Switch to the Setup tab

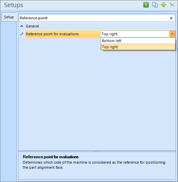[x=9, y=17]
